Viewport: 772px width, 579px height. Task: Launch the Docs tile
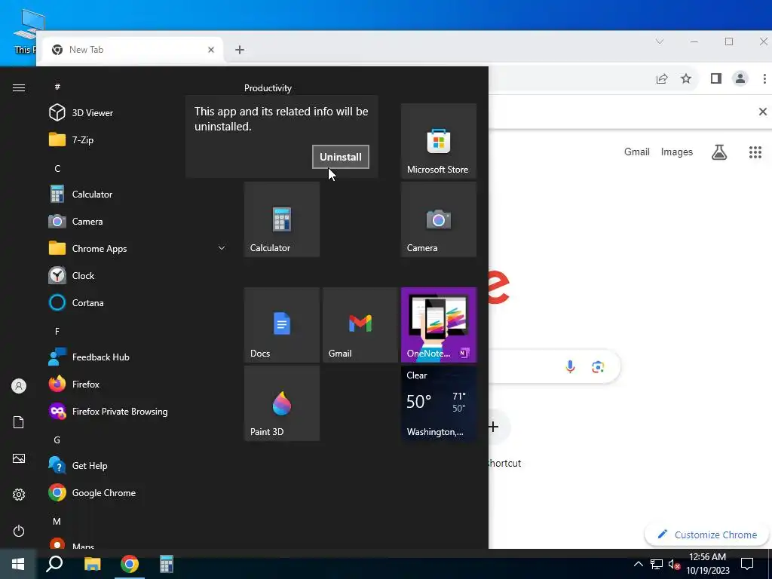(282, 325)
